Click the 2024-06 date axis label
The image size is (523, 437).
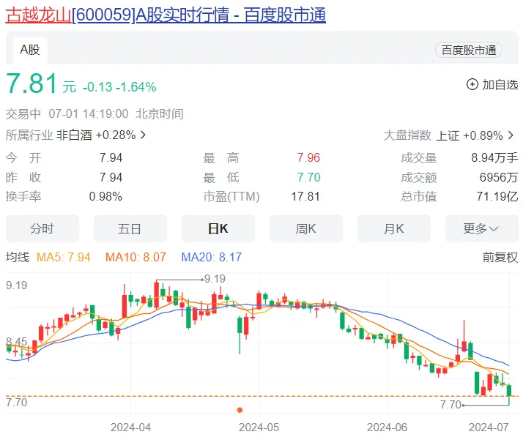point(387,427)
